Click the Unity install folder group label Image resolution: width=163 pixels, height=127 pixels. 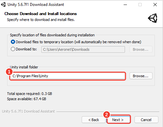(x=24, y=67)
